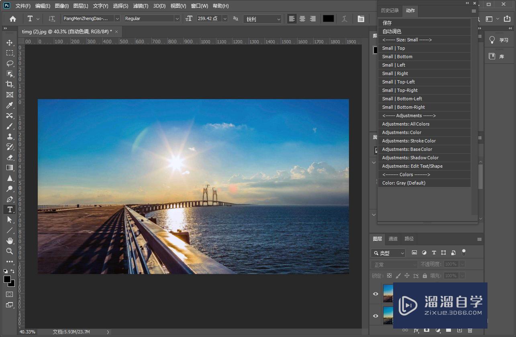Open the Type tool preset picker chevron
This screenshot has height=337, width=516.
pos(38,18)
